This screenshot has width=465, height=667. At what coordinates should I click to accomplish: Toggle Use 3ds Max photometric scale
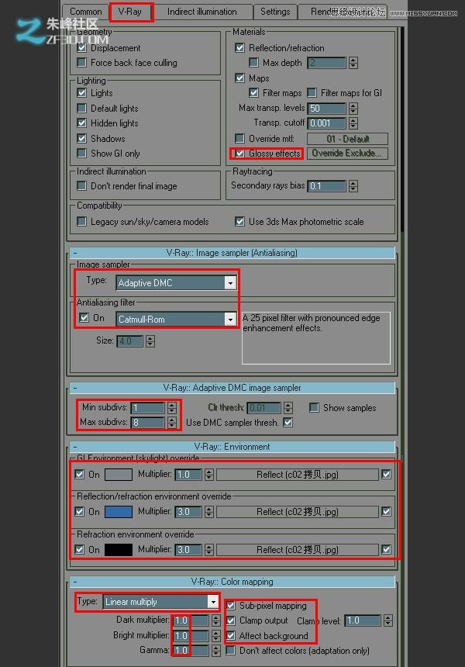pos(239,222)
